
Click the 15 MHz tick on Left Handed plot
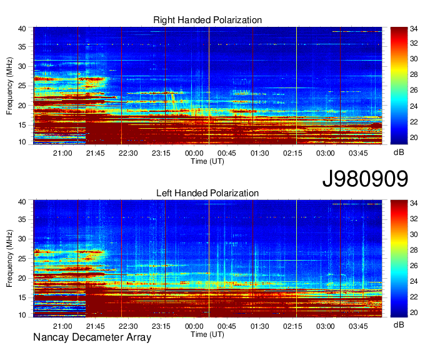coord(22,298)
